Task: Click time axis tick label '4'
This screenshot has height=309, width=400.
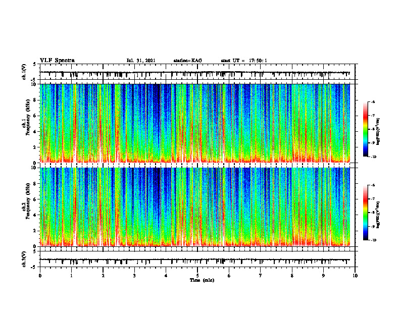Action: coord(166,276)
